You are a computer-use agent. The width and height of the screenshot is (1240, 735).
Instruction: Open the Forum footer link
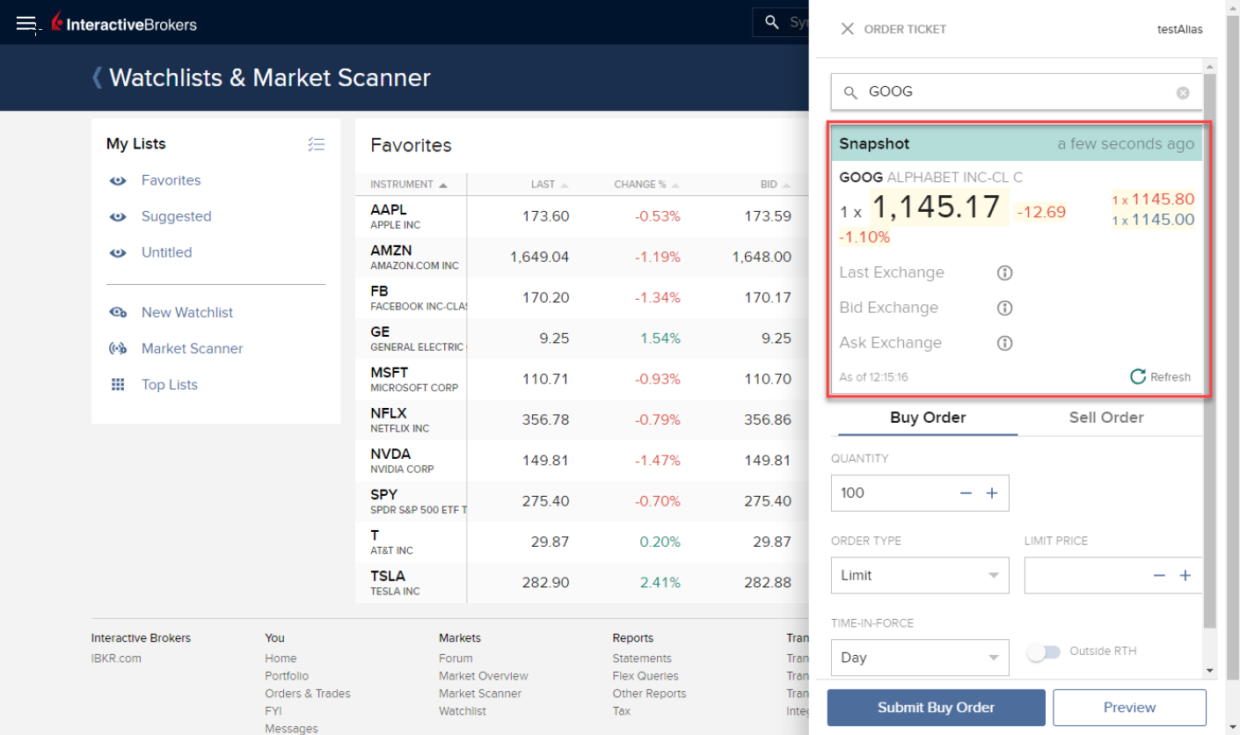(x=456, y=659)
